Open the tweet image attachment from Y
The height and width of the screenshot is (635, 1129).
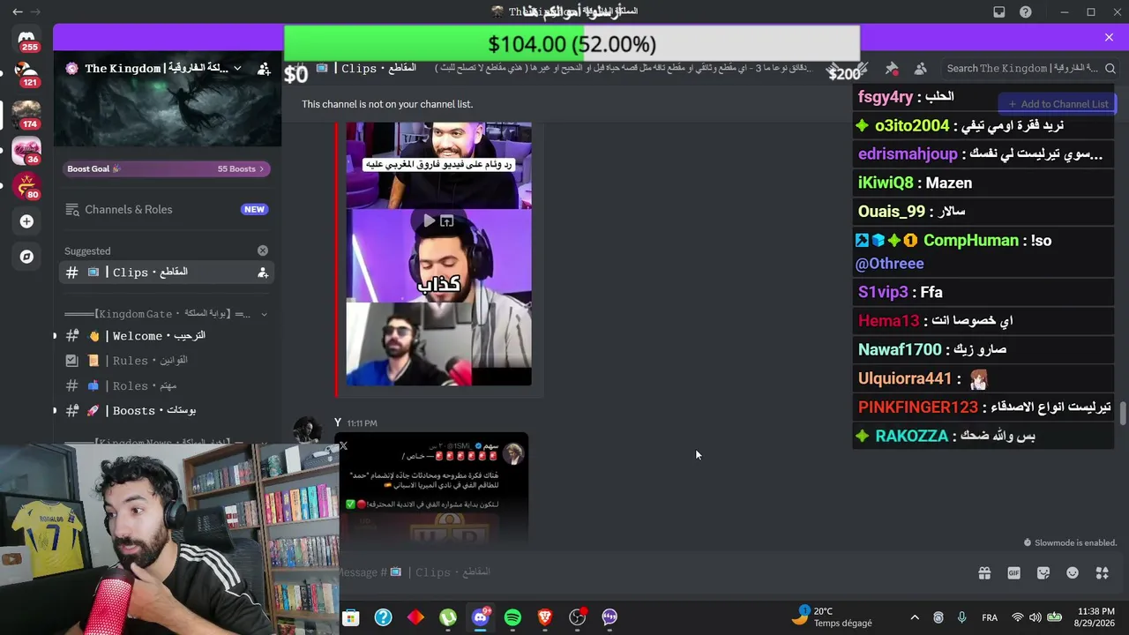pyautogui.click(x=431, y=487)
